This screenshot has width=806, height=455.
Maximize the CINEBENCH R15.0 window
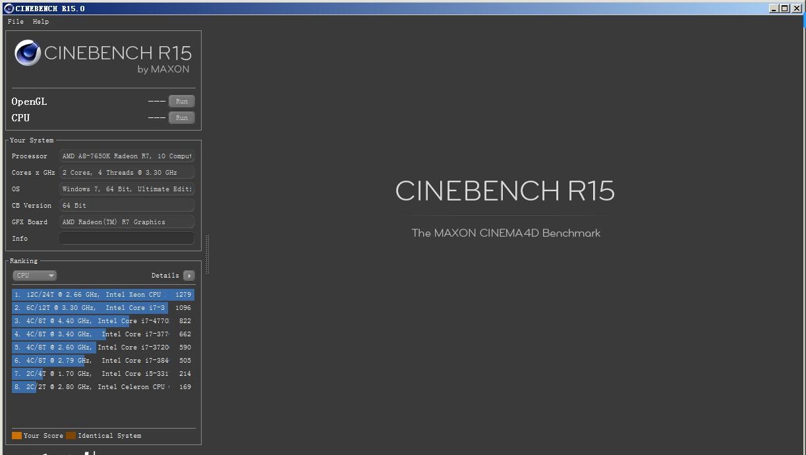784,9
